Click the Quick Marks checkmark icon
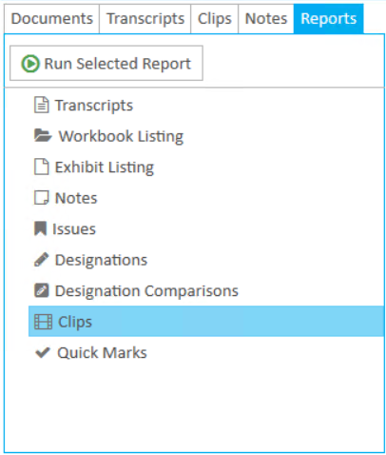This screenshot has width=386, height=455. click(43, 352)
